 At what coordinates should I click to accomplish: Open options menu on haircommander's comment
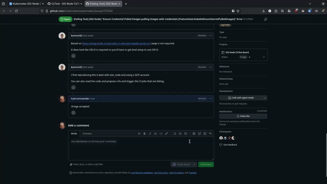[x=211, y=99]
